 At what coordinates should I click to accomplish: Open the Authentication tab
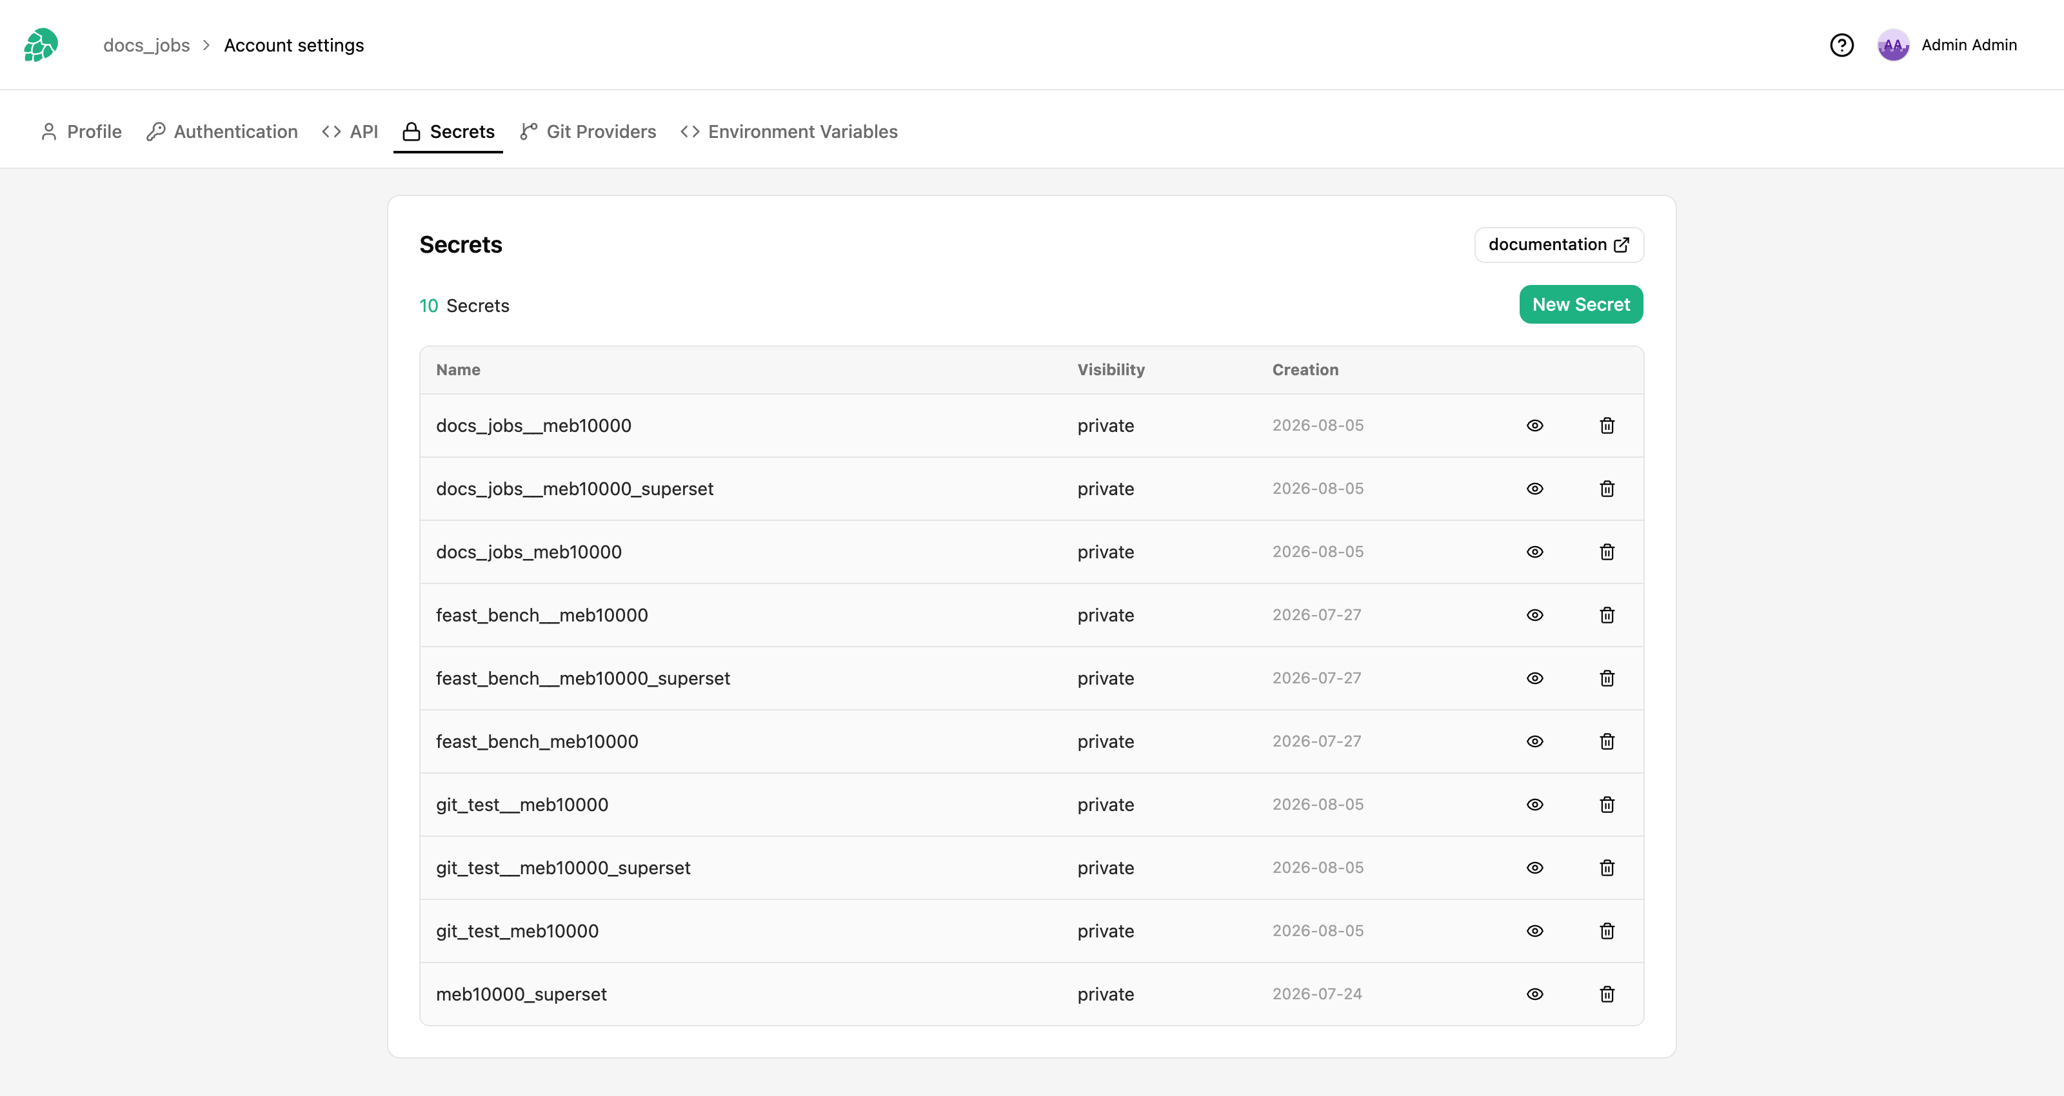tap(222, 132)
